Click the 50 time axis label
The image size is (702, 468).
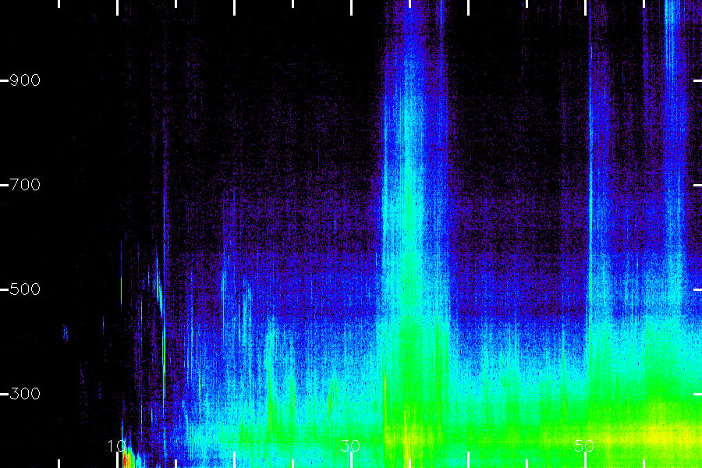click(x=583, y=445)
